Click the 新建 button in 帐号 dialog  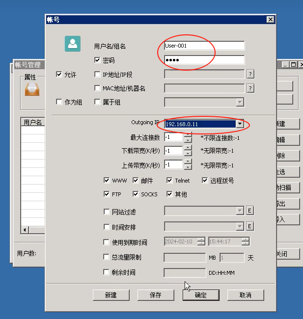[x=111, y=295]
